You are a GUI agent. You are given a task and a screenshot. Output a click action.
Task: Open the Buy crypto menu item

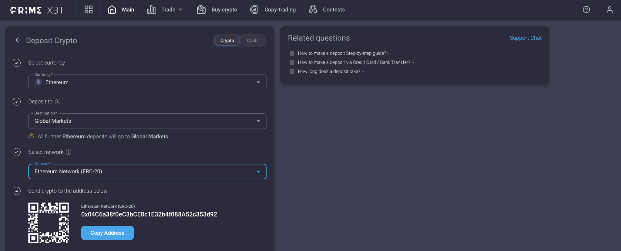coord(224,10)
